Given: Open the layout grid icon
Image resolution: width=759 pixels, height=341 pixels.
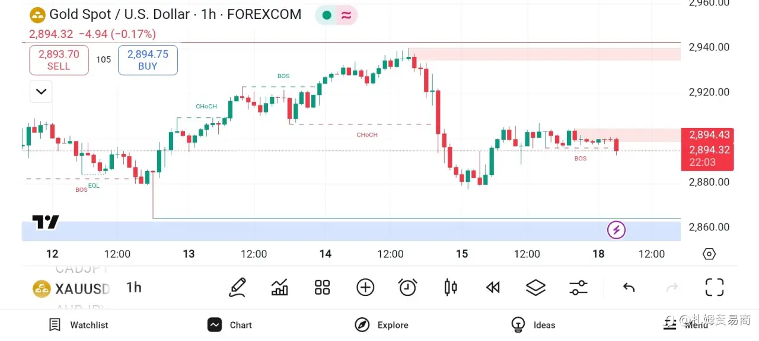Looking at the screenshot, I should 322,288.
